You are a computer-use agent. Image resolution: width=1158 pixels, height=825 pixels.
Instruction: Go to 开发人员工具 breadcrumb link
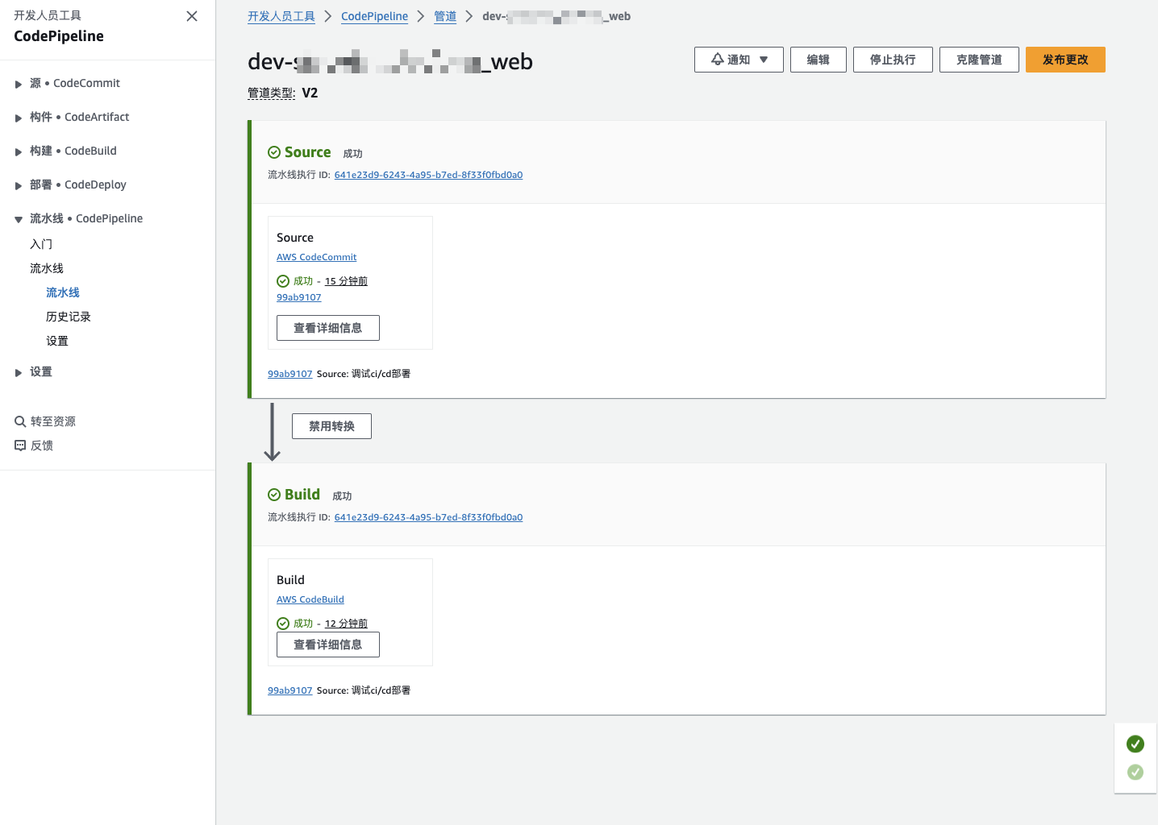pyautogui.click(x=281, y=16)
